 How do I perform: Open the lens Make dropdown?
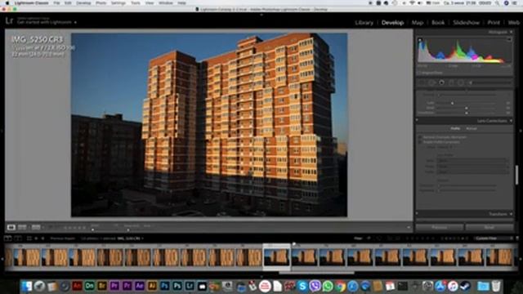473,160
